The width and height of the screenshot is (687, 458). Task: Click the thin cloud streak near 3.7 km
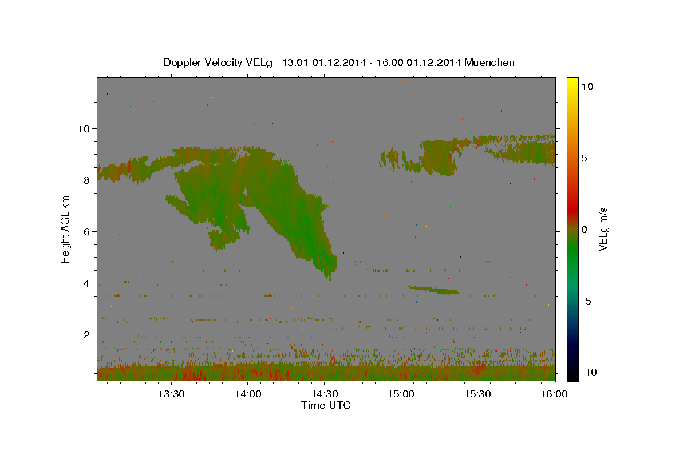[x=433, y=290]
